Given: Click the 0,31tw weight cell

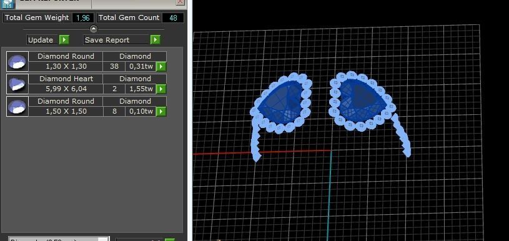Looking at the screenshot, I should click(141, 67).
